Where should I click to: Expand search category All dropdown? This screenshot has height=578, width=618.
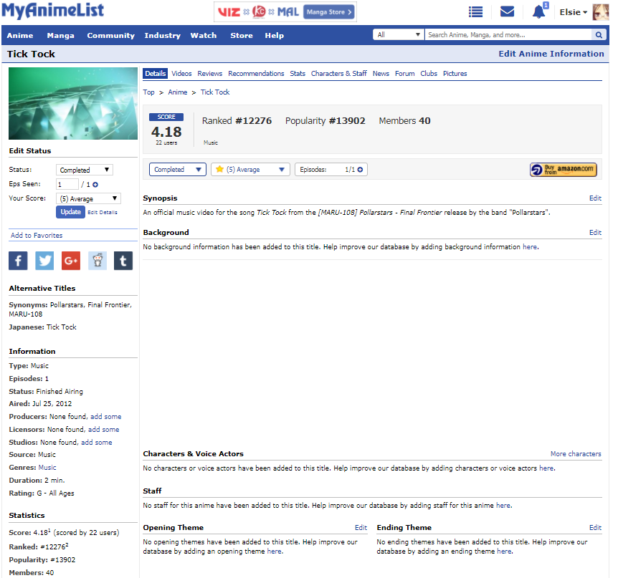(x=399, y=34)
